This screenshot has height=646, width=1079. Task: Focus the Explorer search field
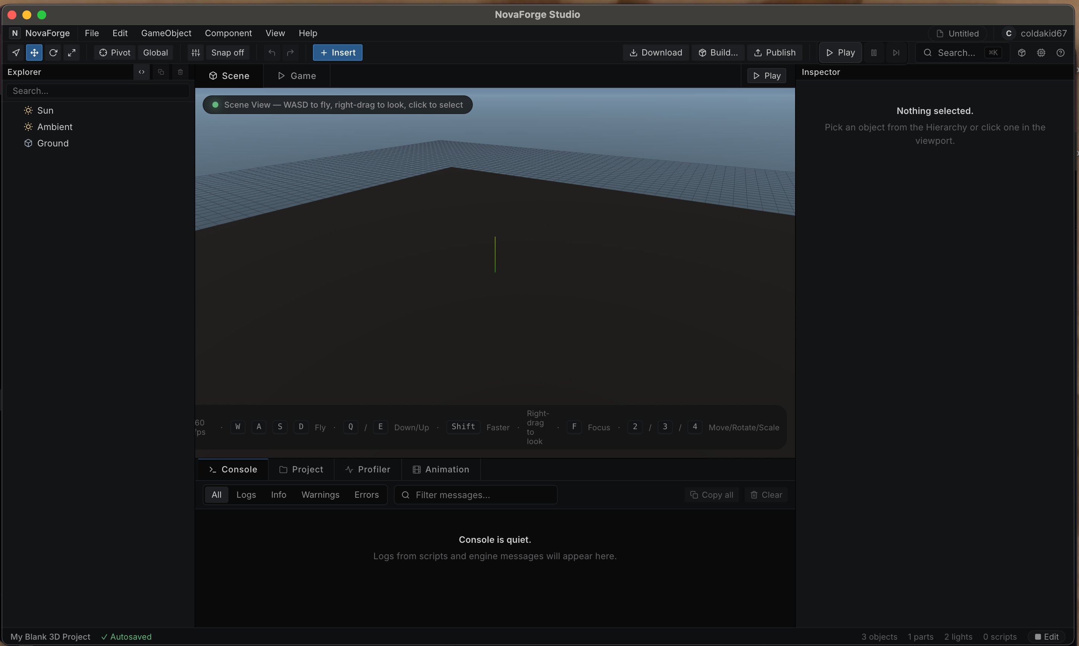pyautogui.click(x=98, y=91)
